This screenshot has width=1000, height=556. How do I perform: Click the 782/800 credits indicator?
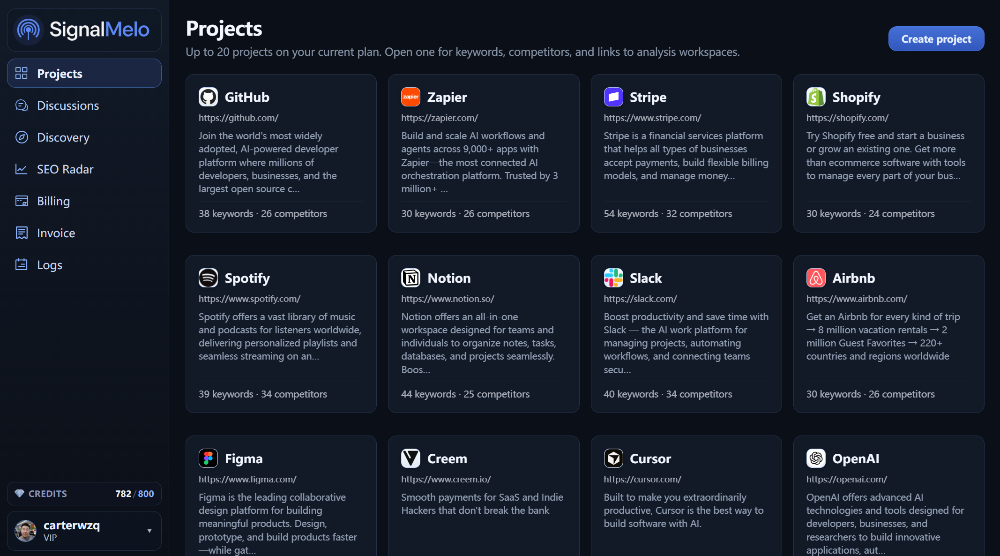point(134,493)
